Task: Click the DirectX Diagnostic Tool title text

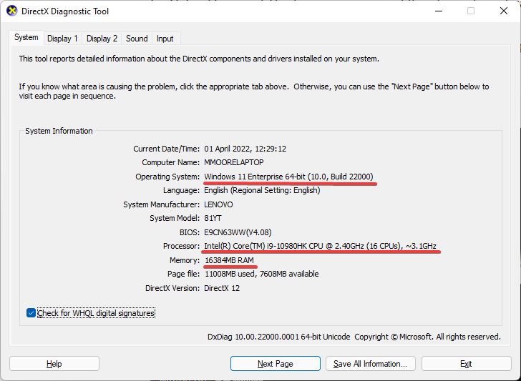Action: click(65, 11)
